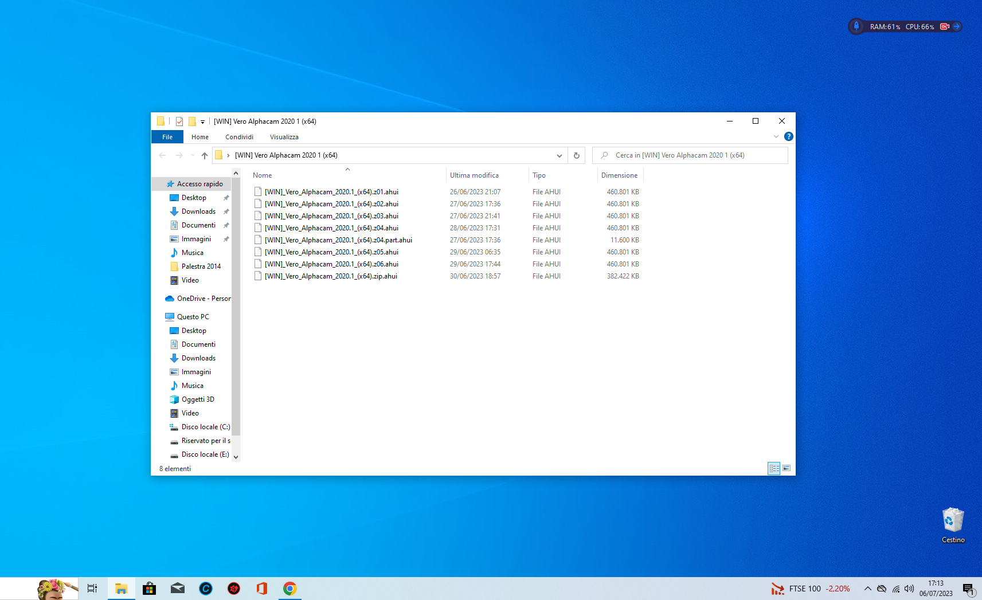Open Cestino recycle bin on desktop
Viewport: 982px width, 600px height.
[953, 525]
